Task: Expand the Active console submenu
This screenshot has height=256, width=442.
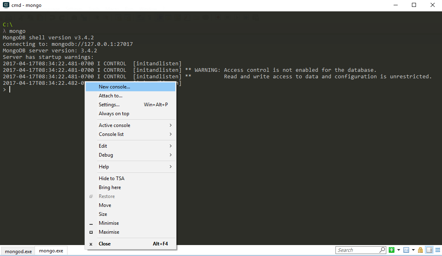Action: point(131,125)
